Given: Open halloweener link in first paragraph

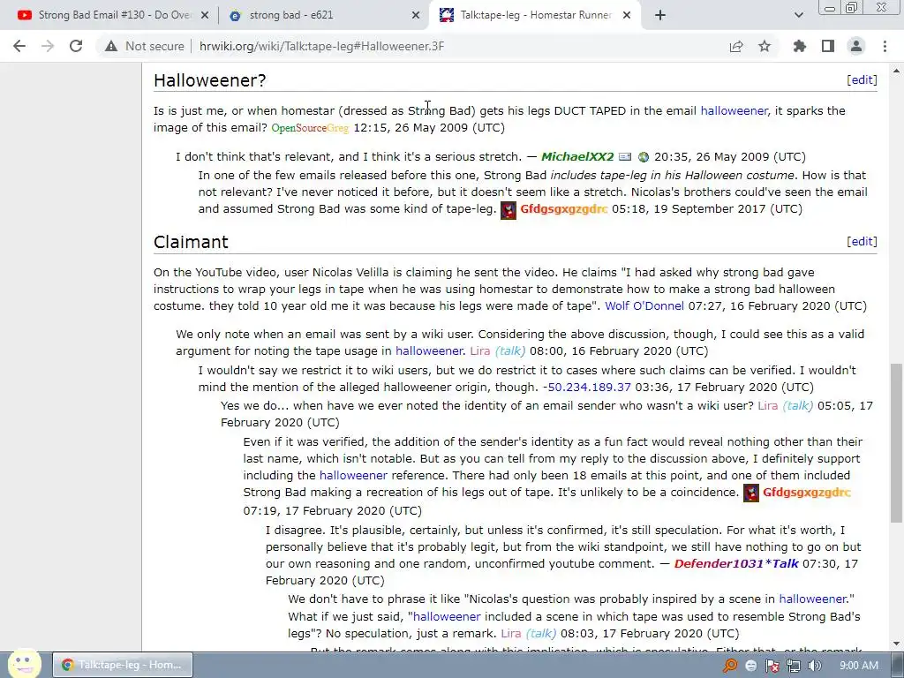Looking at the screenshot, I should [x=734, y=110].
